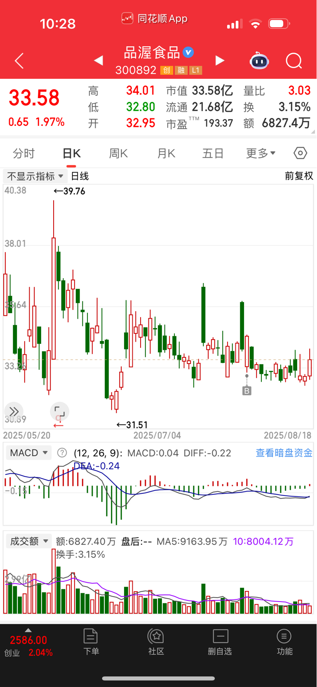Open the robot AI assistant
The image size is (317, 687).
pyautogui.click(x=259, y=61)
